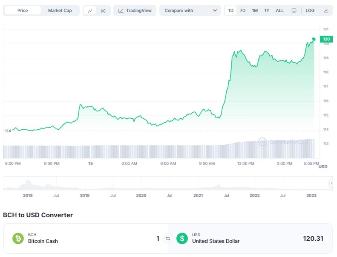Switch to candlestick chart icon
This screenshot has height=257, width=337.
click(x=103, y=11)
